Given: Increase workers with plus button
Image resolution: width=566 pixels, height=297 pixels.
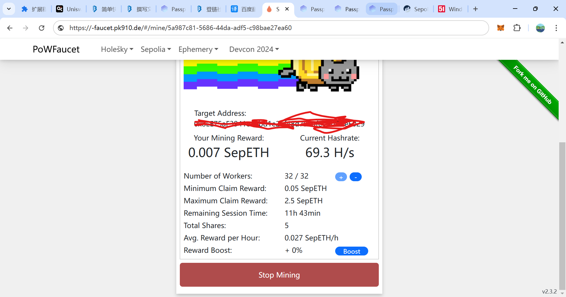Looking at the screenshot, I should (x=341, y=177).
